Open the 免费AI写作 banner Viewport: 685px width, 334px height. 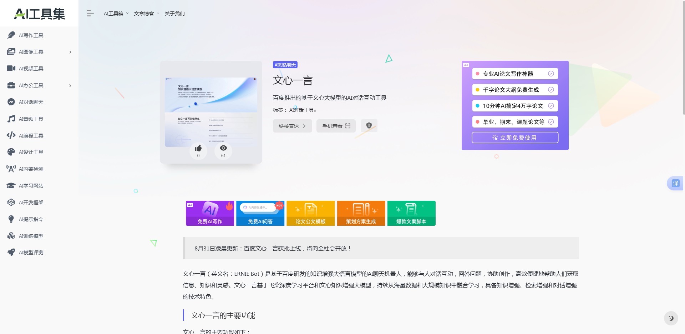click(210, 213)
